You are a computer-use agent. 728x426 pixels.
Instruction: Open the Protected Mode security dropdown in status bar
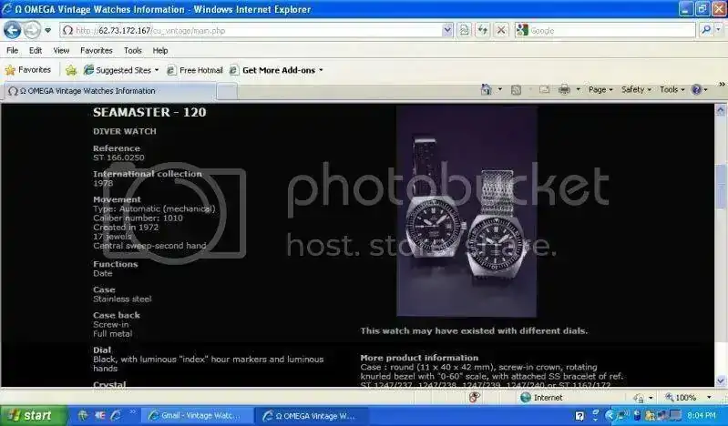pos(643,398)
